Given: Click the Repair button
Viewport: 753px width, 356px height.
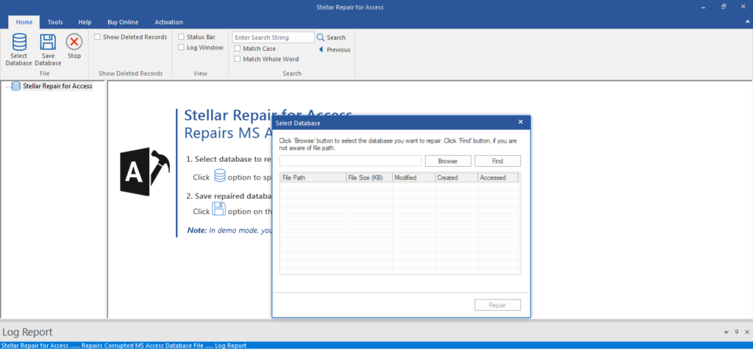Looking at the screenshot, I should coord(498,305).
